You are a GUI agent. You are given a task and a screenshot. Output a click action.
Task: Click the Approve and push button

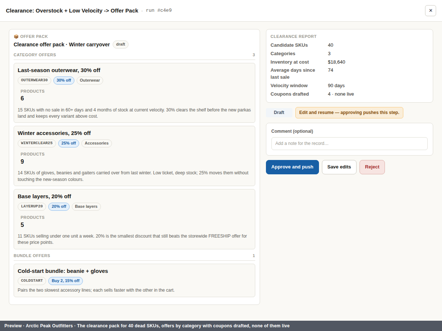(292, 167)
